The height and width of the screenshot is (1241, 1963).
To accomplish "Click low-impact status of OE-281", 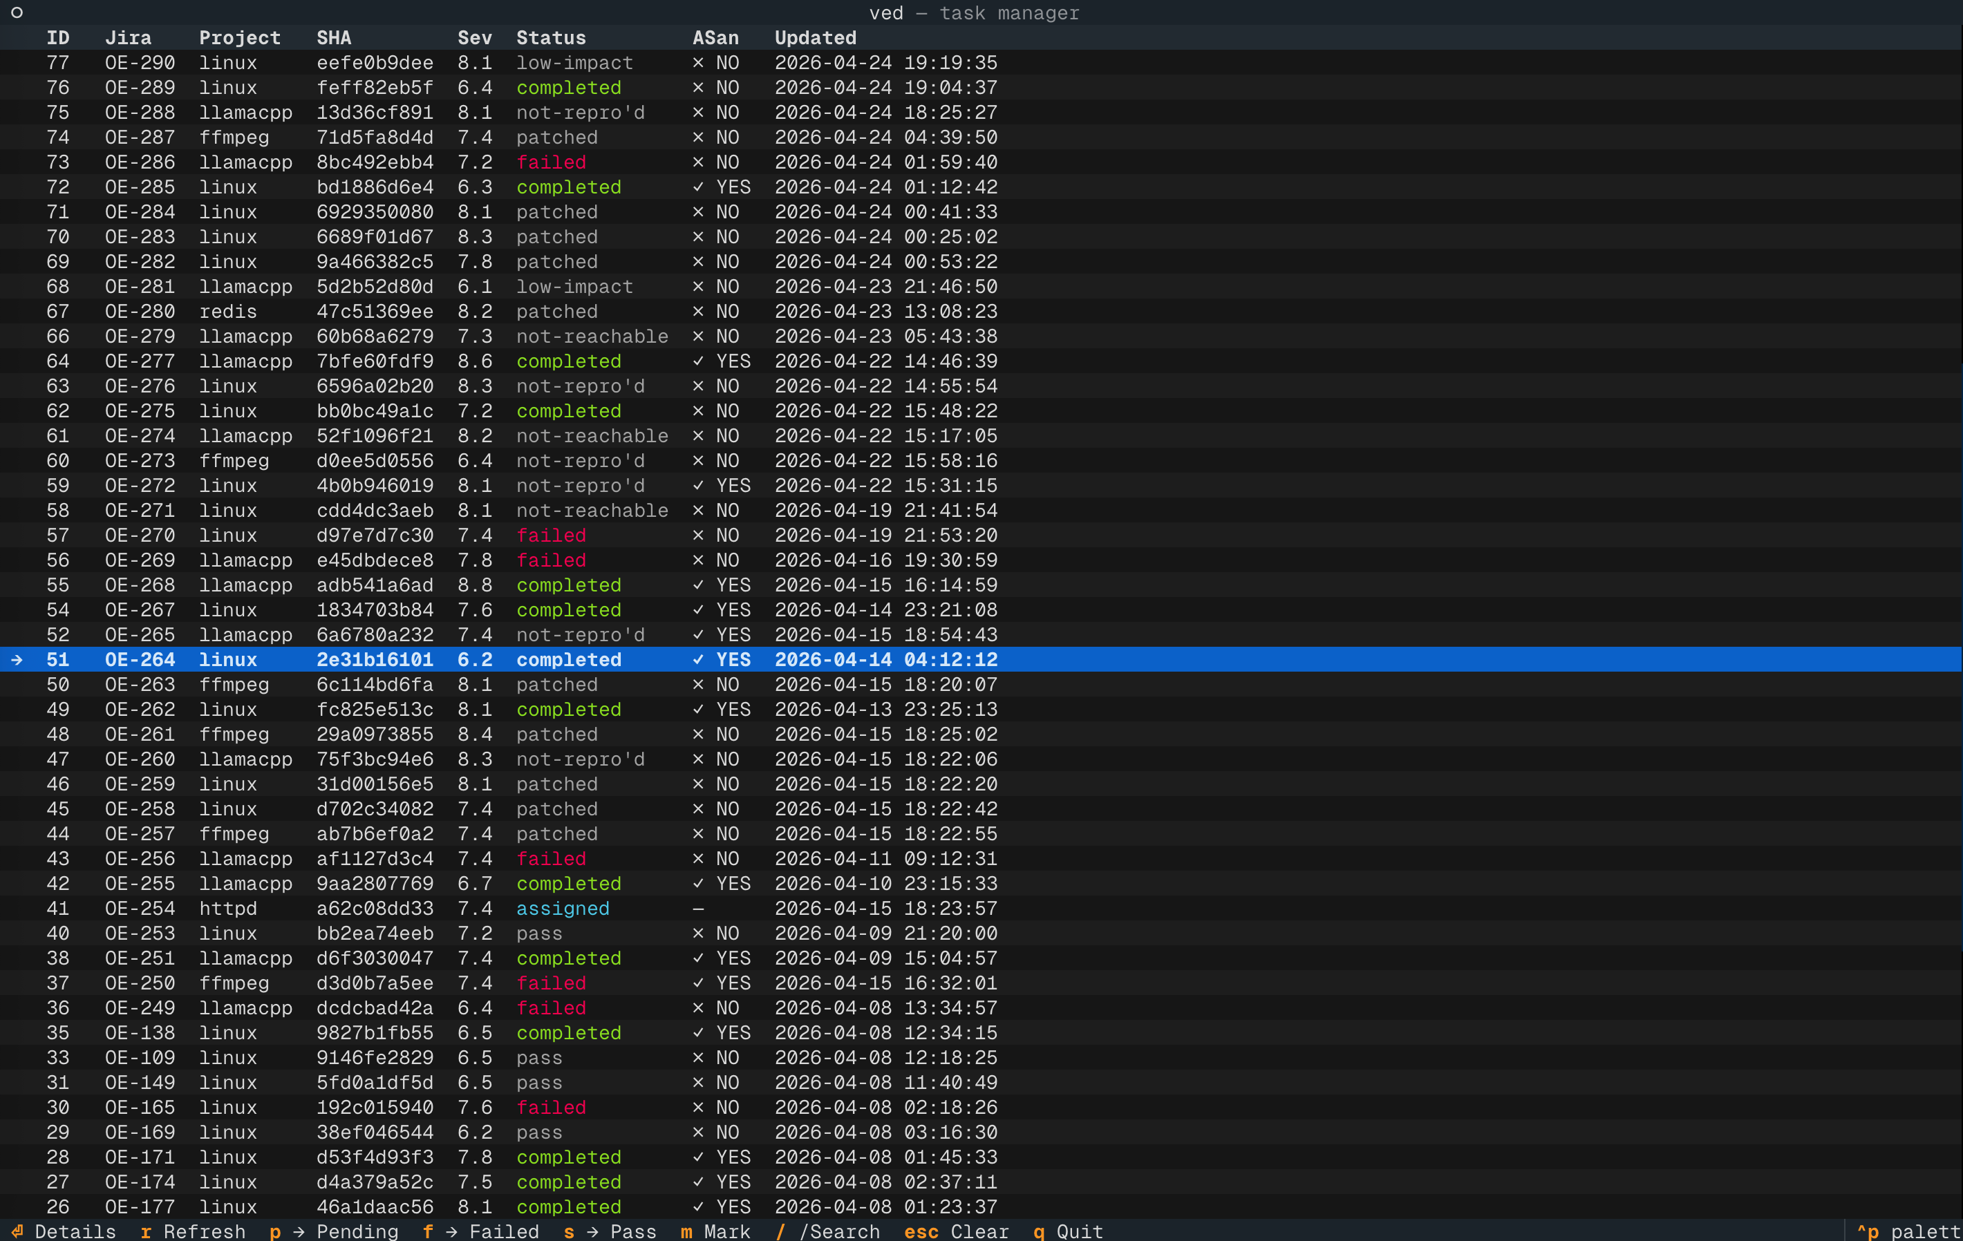I will [x=574, y=286].
